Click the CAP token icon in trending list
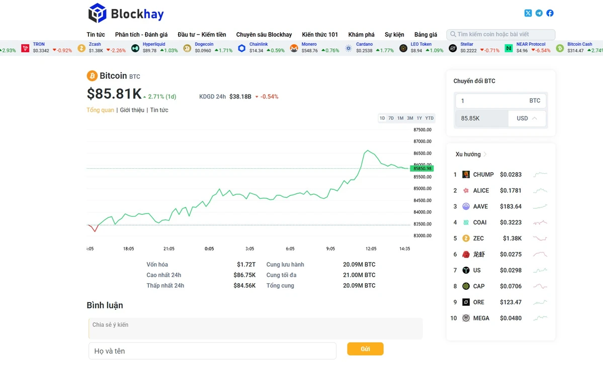 (x=466, y=286)
